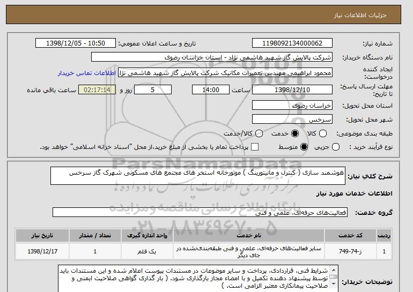Click the 14:00 deadline time field
Viewport: 413px width, 292px height.
(211, 89)
